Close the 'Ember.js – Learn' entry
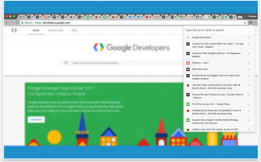261x162 pixels. tap(249, 63)
